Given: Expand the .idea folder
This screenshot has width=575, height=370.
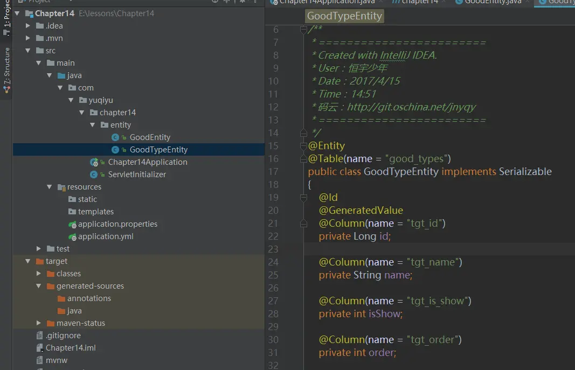Looking at the screenshot, I should pyautogui.click(x=28, y=26).
